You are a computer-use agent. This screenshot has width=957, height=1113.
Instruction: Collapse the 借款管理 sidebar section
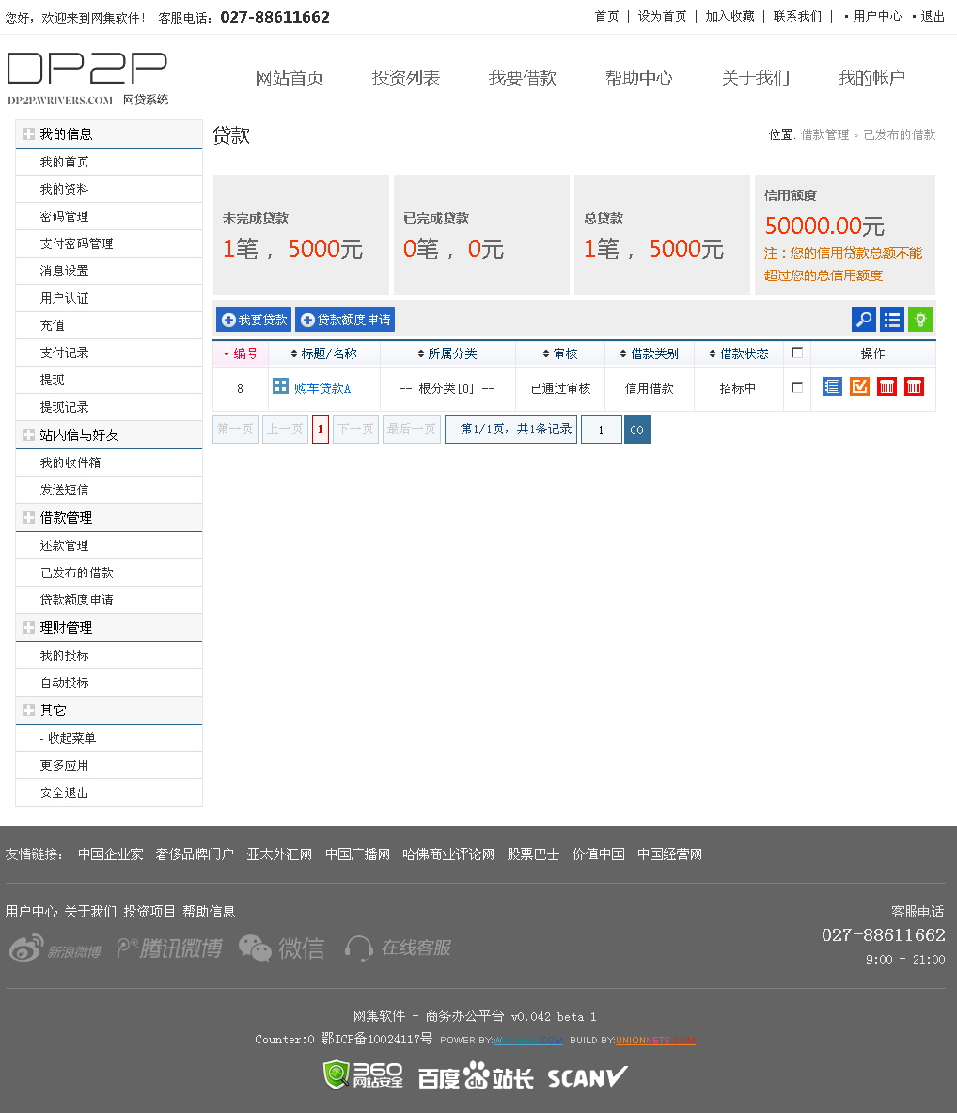click(x=29, y=518)
